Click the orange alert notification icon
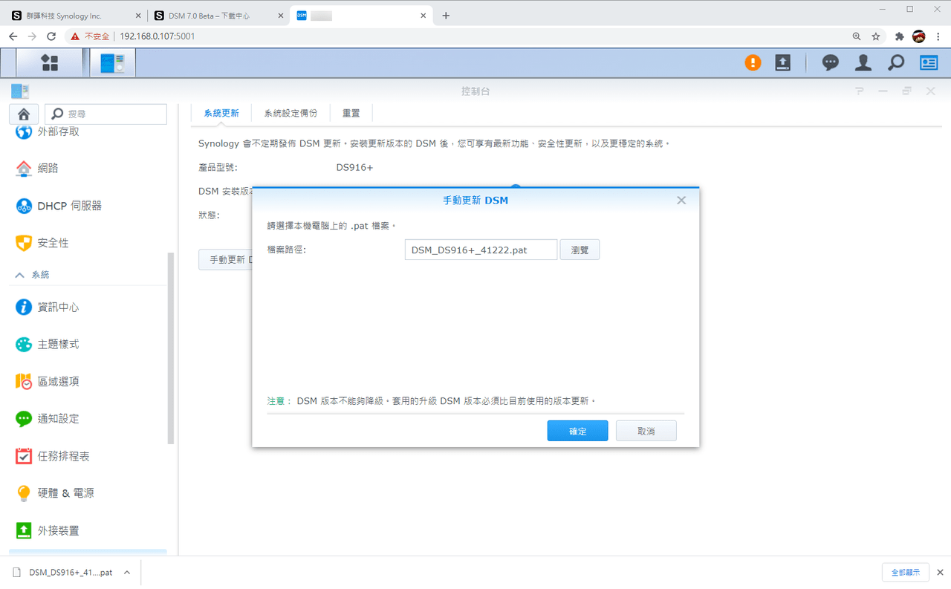 click(753, 63)
